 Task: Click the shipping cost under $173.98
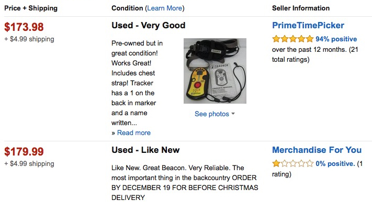point(29,39)
